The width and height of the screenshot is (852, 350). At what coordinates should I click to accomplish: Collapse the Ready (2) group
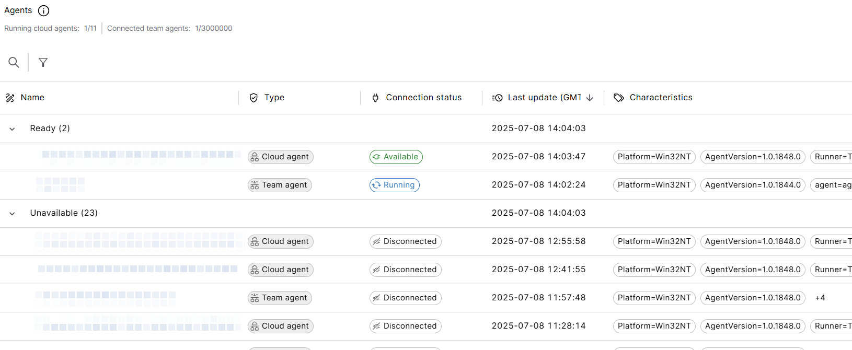(x=12, y=129)
